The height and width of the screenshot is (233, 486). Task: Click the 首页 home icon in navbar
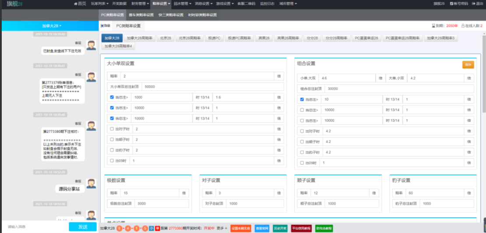point(75,3)
